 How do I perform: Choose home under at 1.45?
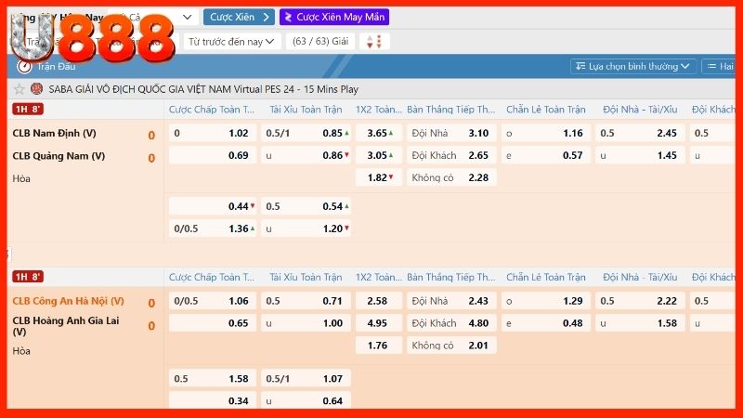tap(640, 155)
